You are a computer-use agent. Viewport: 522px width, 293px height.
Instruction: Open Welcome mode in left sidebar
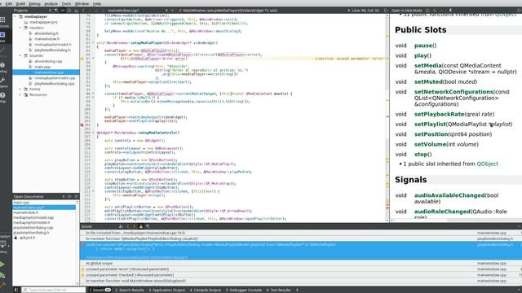pos(2,21)
